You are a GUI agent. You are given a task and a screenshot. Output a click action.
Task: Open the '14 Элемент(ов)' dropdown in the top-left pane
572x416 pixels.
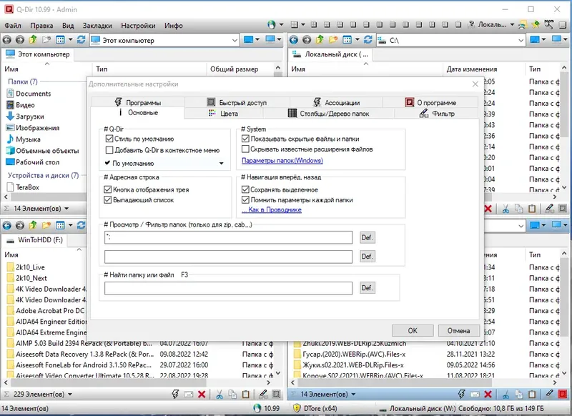(66, 209)
